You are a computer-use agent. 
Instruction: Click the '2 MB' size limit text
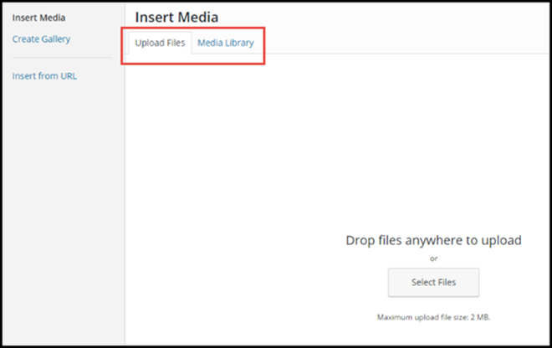pyautogui.click(x=478, y=317)
